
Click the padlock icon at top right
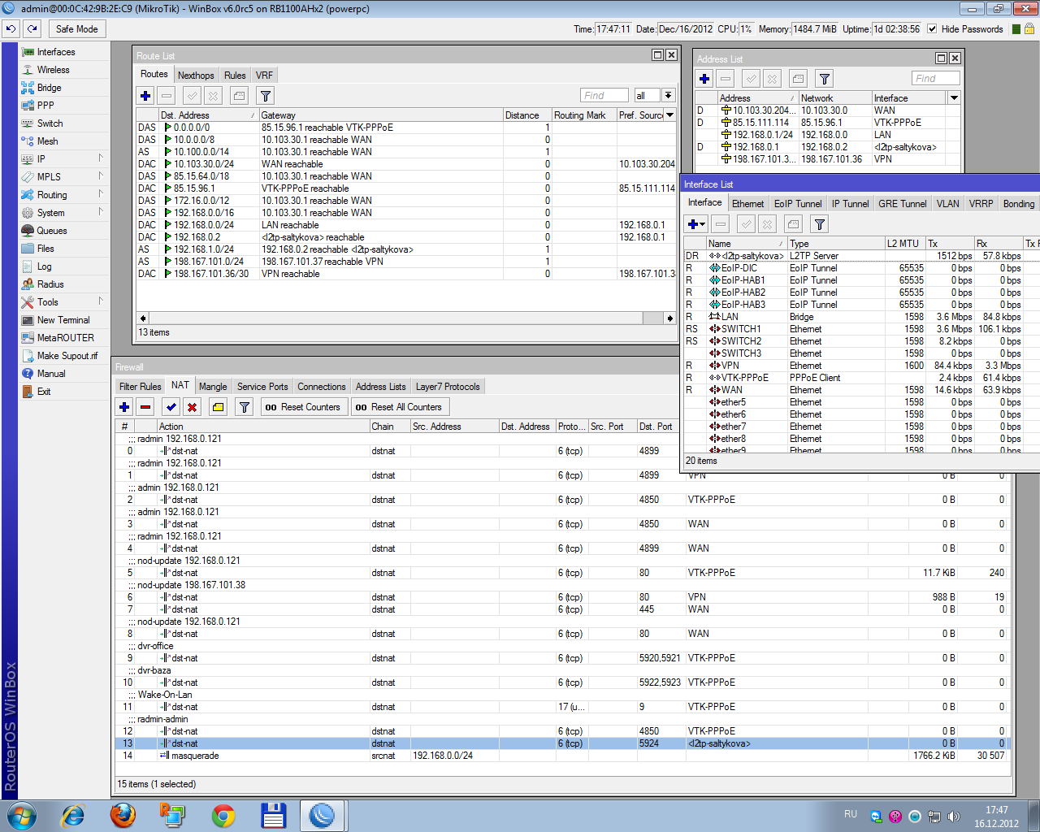(1029, 28)
